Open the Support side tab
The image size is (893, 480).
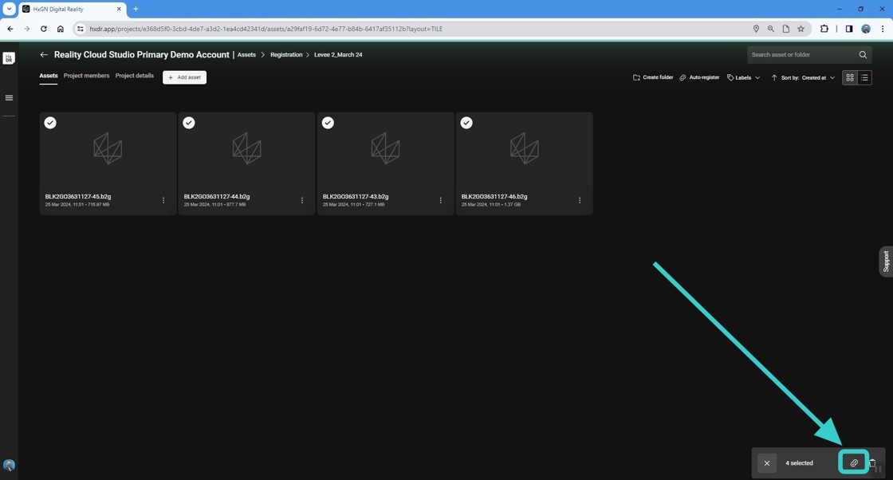click(x=886, y=262)
